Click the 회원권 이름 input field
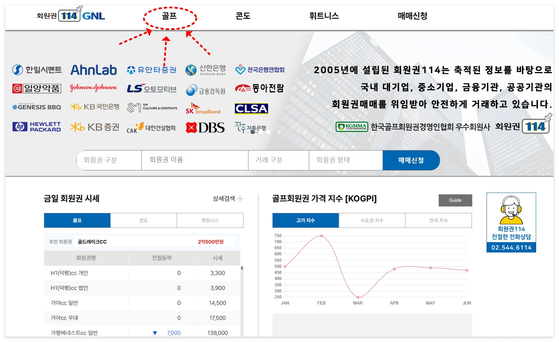Viewport: 559px width, 342px height. [195, 160]
